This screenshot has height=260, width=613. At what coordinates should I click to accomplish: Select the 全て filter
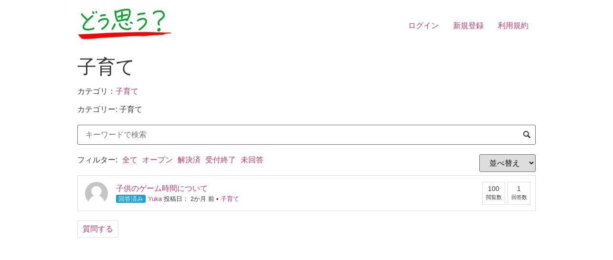coord(130,160)
